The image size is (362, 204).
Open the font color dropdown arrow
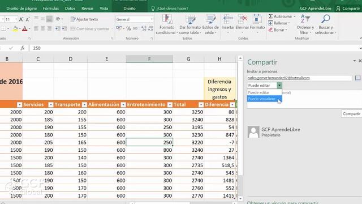[29, 29]
